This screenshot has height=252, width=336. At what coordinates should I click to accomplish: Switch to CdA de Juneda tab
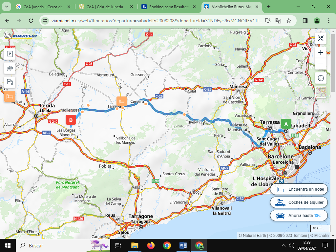pyautogui.click(x=106, y=7)
